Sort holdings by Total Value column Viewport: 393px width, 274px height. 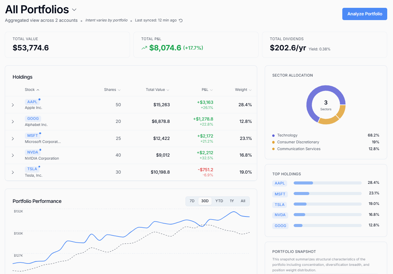point(158,90)
